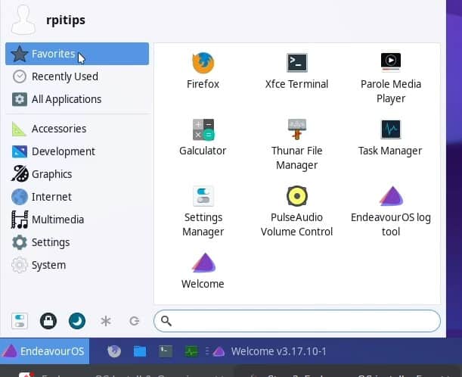Open task manager monitor icon on panel
The height and width of the screenshot is (377, 462).
(x=191, y=351)
